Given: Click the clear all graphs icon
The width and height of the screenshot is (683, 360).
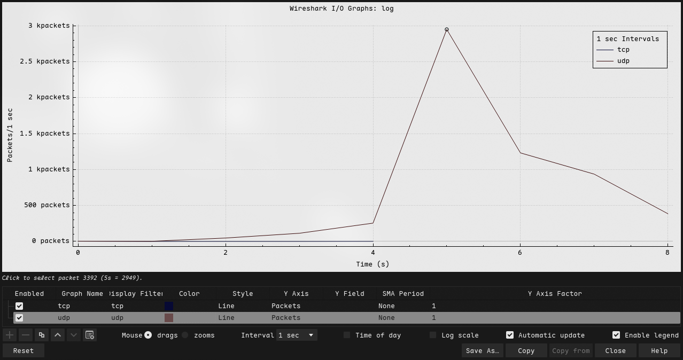Looking at the screenshot, I should tap(90, 335).
